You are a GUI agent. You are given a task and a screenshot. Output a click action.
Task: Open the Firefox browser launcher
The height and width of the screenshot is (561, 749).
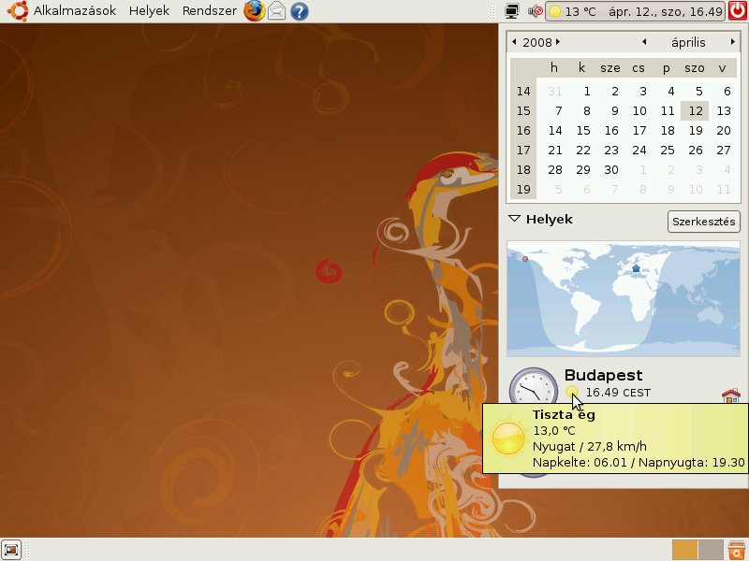[254, 11]
